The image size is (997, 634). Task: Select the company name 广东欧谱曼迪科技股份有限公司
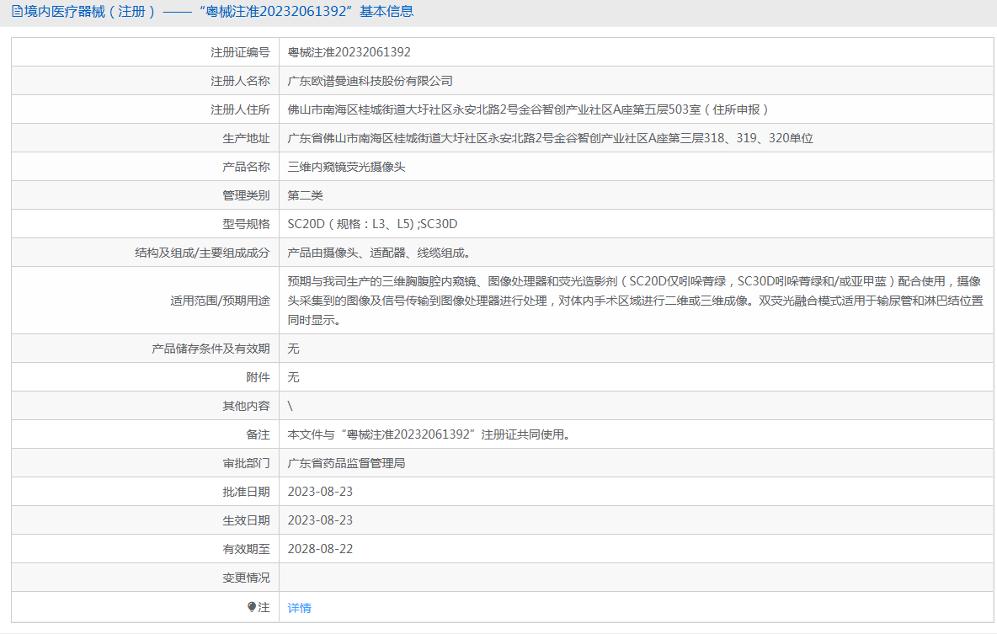370,81
